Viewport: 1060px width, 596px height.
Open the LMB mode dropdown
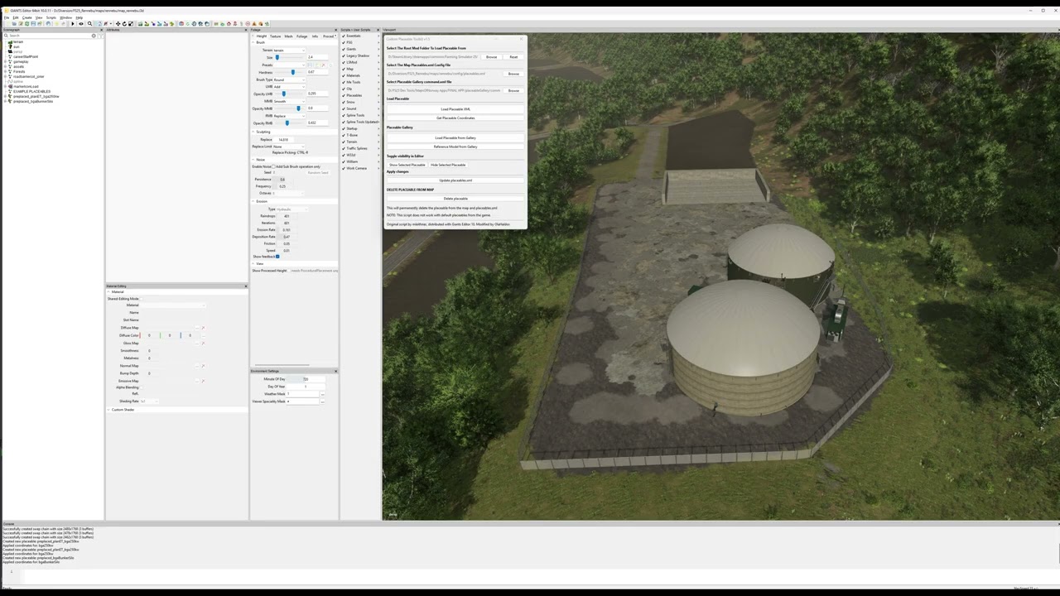coord(289,86)
